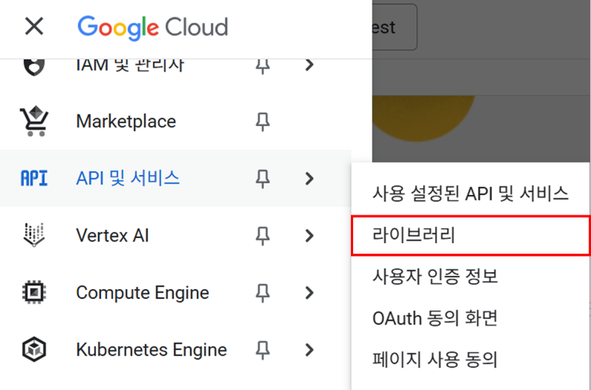Pin the Kubernetes Engine item

(263, 350)
